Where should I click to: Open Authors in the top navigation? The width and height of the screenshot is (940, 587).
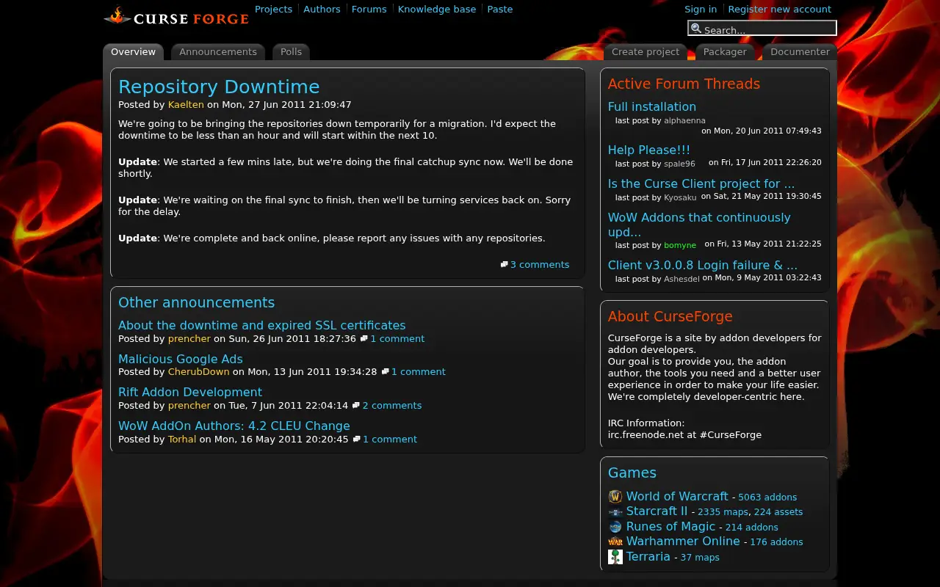[322, 9]
